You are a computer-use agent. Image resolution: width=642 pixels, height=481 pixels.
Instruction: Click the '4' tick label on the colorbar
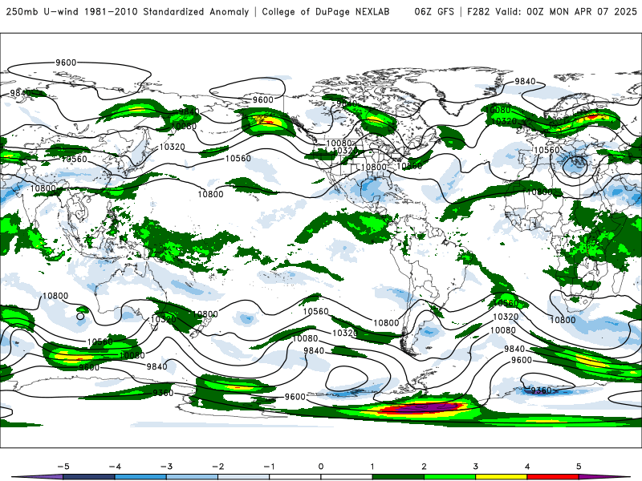[527, 467]
